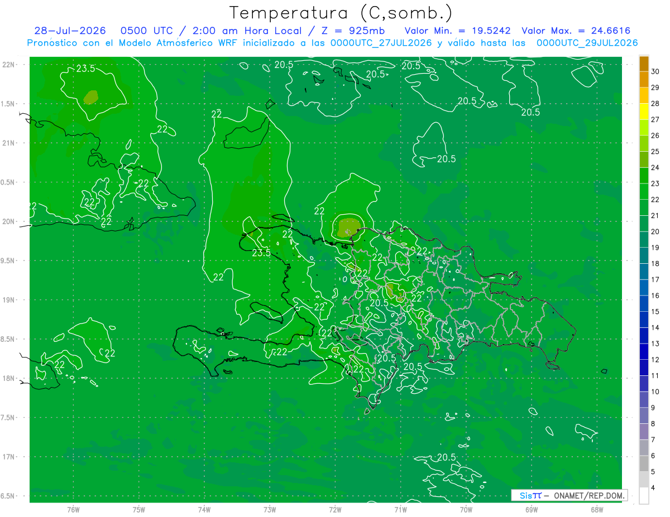Screen dimensions: 670x517
Task: Click the '68W' longitude axis label
Action: coord(597,510)
